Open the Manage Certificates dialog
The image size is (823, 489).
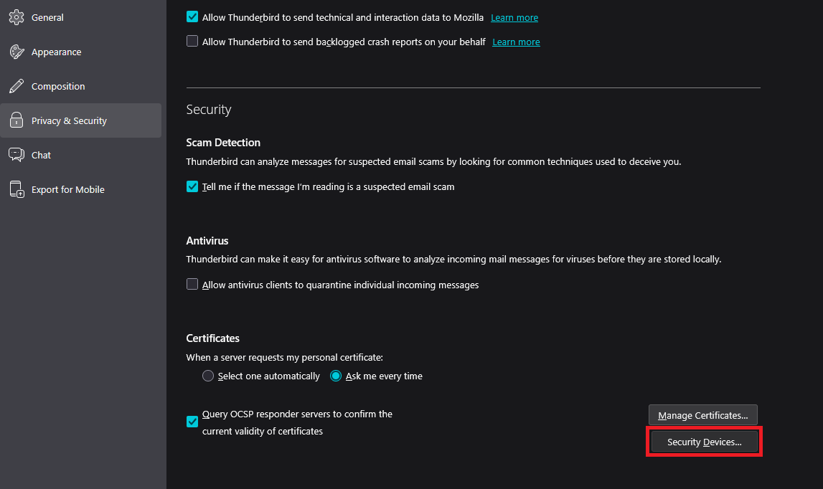[702, 415]
